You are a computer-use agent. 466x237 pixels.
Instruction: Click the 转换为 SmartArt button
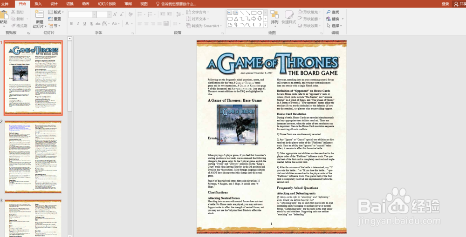click(204, 26)
